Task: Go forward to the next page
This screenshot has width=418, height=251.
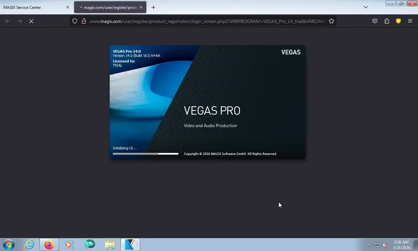Action: (x=20, y=21)
